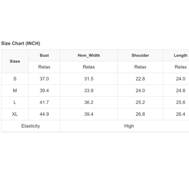Click the bust value 37.0
Screen dimensions: 189x189
tap(44, 79)
